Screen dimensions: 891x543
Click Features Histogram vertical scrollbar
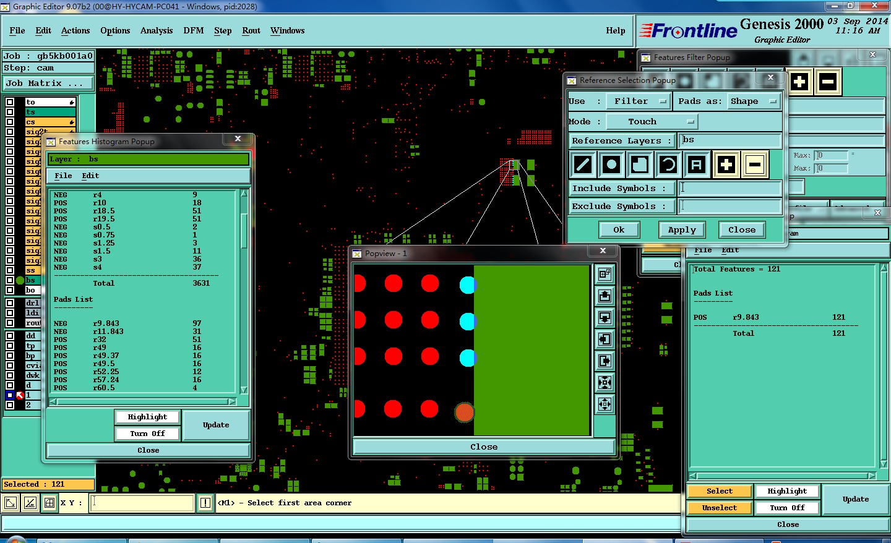click(244, 292)
